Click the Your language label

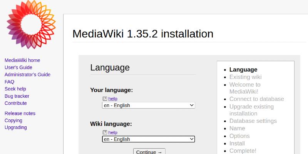coord(111,90)
